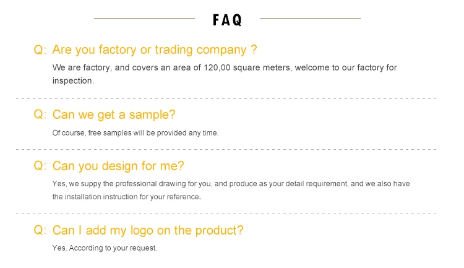Screen dimensions: 464x268
Task: Open the "Can you design for me?" question
Action: click(118, 166)
